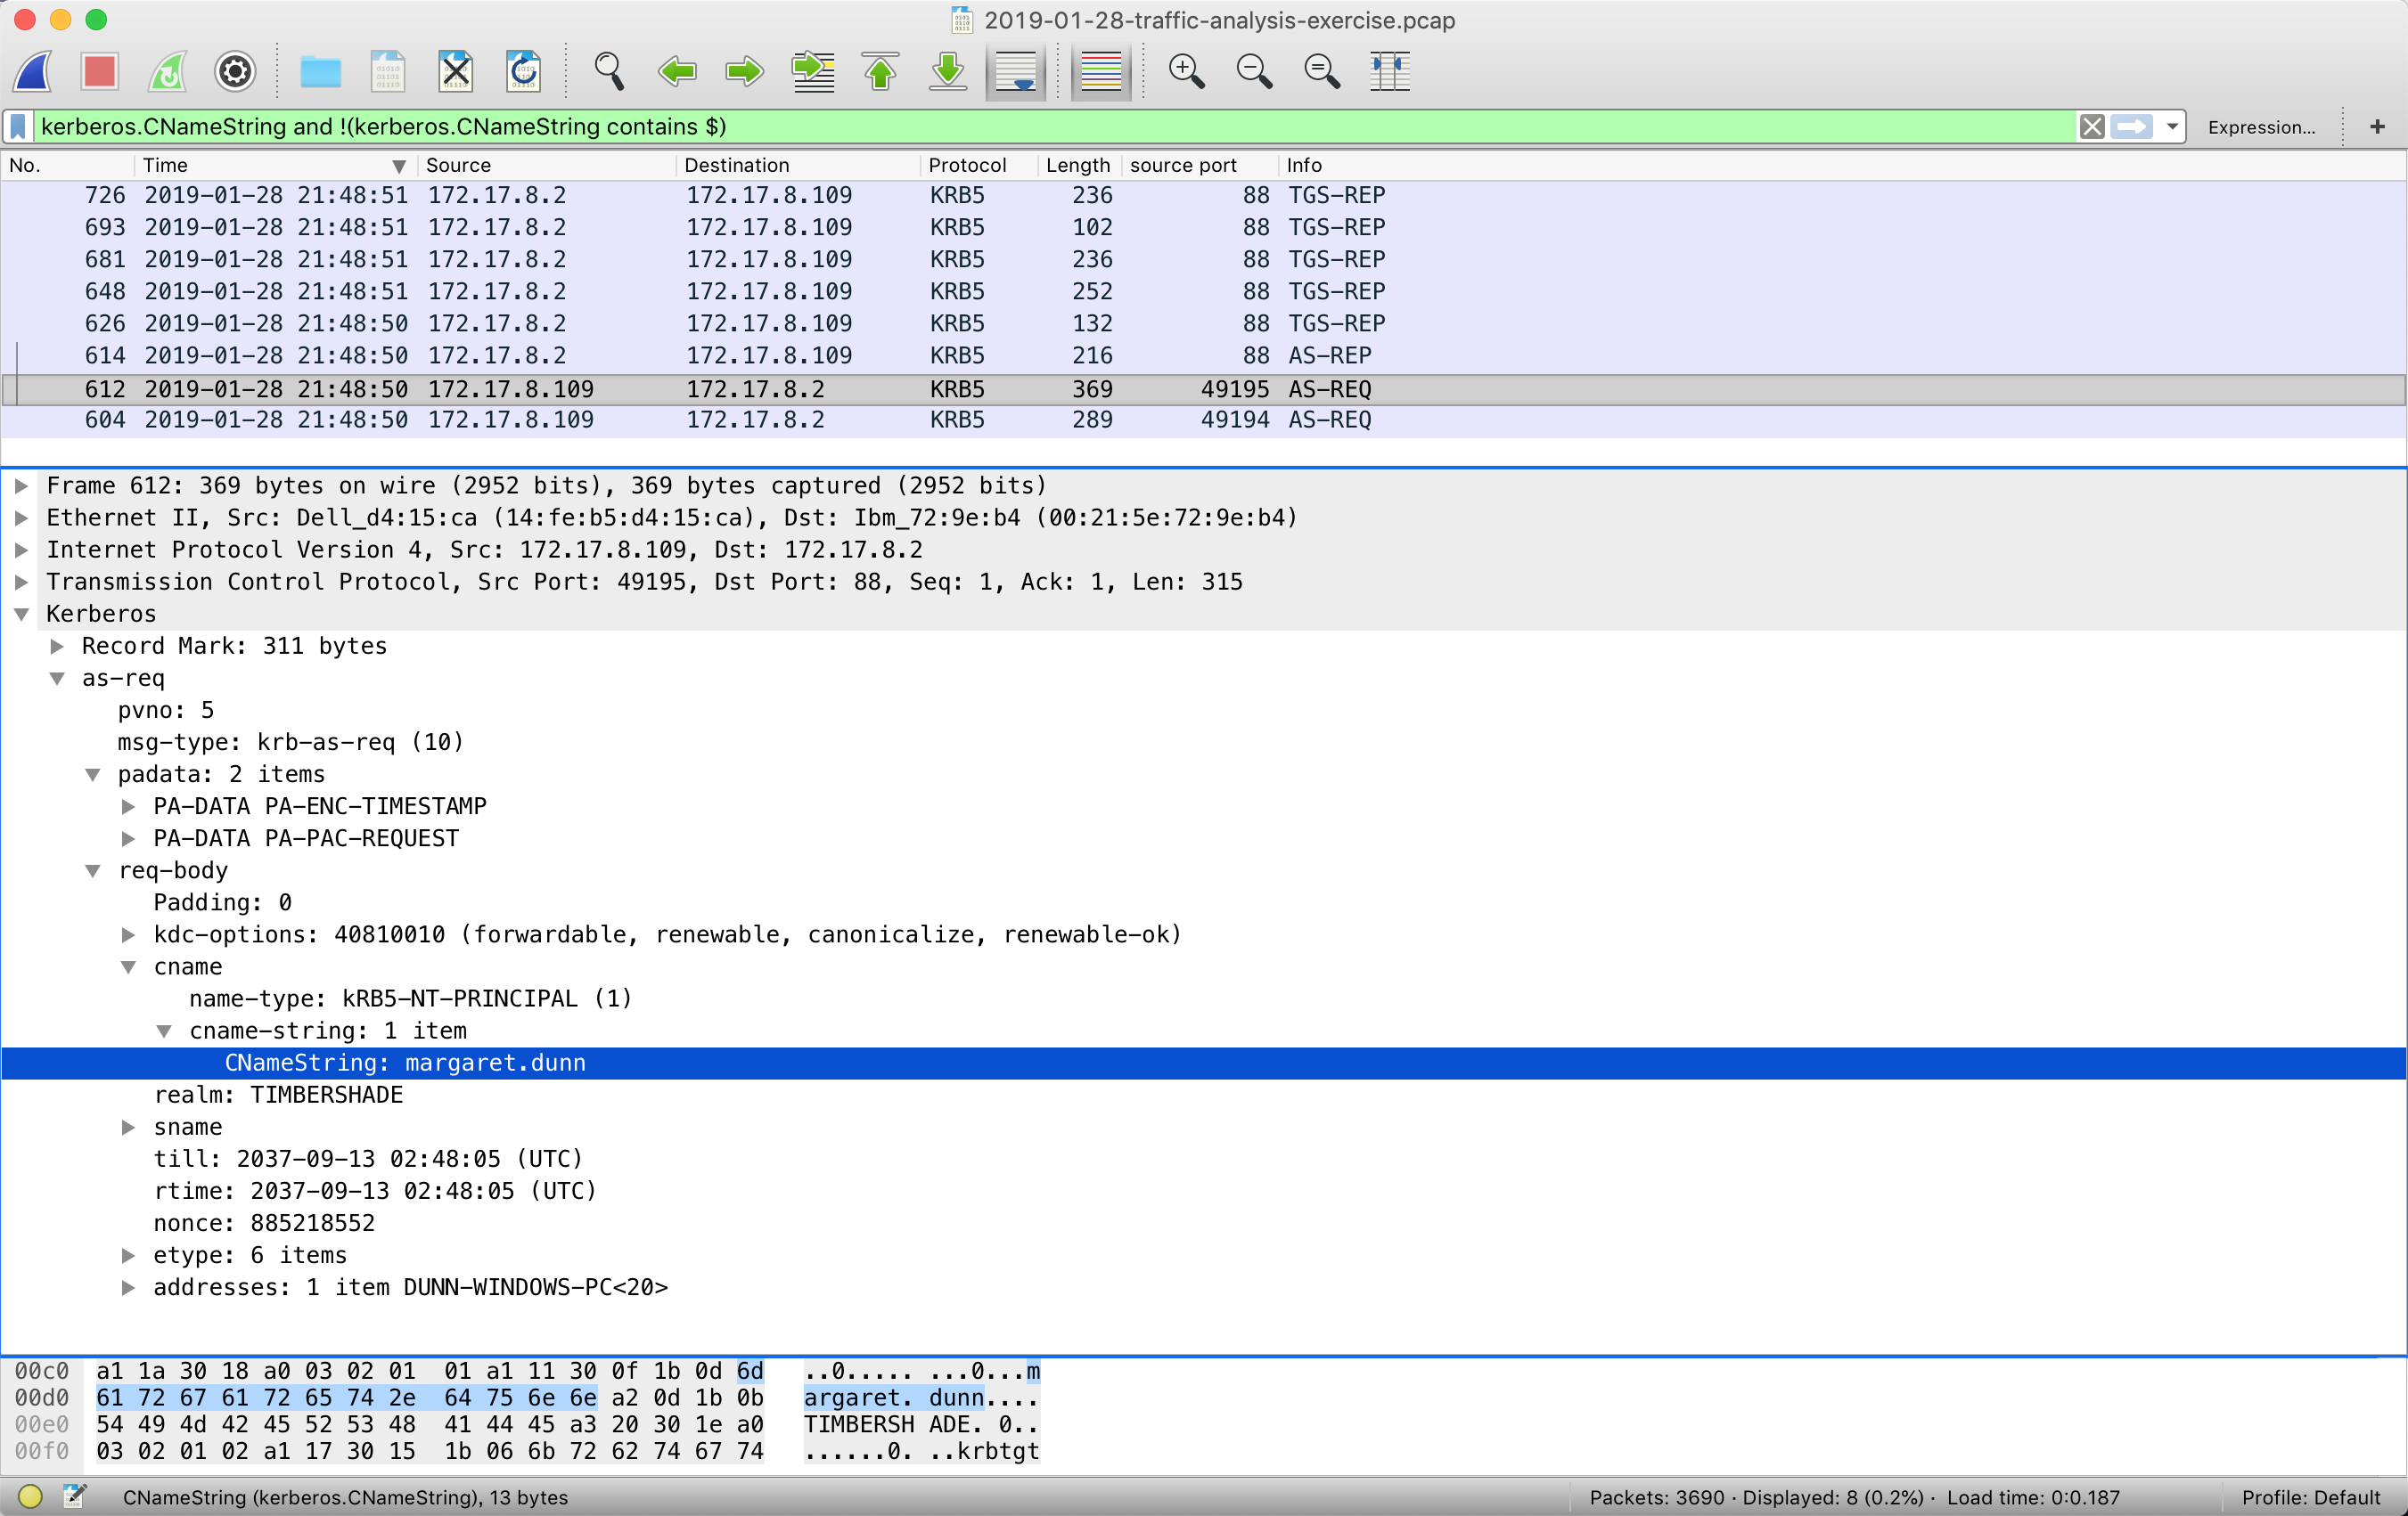Select packet 604 AS-REQ row
Viewport: 2408px width, 1516px height.
click(700, 420)
